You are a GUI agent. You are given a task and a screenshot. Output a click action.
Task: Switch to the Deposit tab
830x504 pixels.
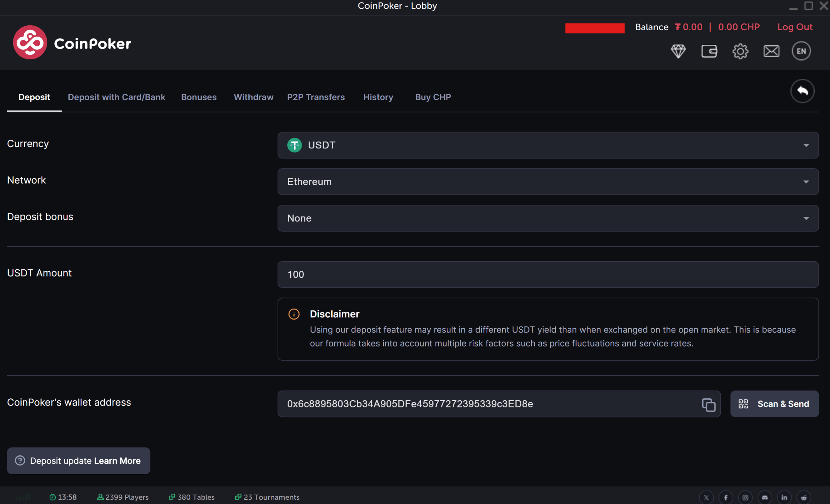coord(34,97)
